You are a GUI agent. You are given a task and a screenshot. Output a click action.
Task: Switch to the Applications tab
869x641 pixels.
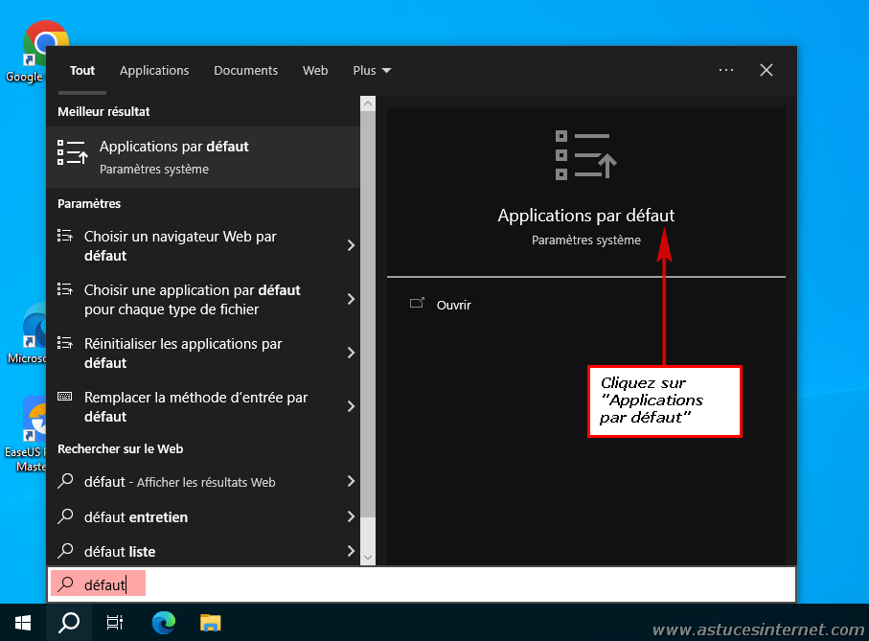[154, 70]
